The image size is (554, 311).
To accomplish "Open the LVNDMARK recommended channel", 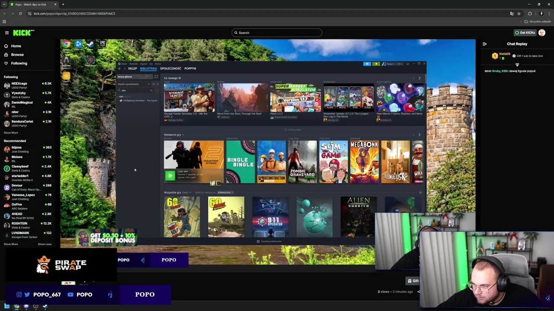I will tap(28, 235).
